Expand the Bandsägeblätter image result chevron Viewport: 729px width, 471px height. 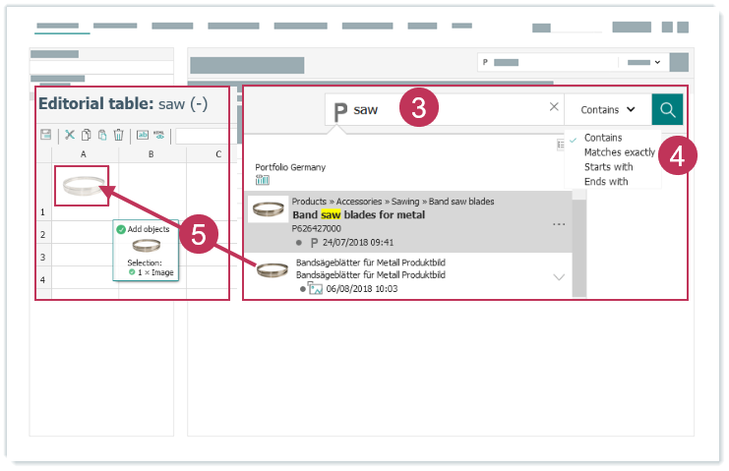tap(559, 277)
